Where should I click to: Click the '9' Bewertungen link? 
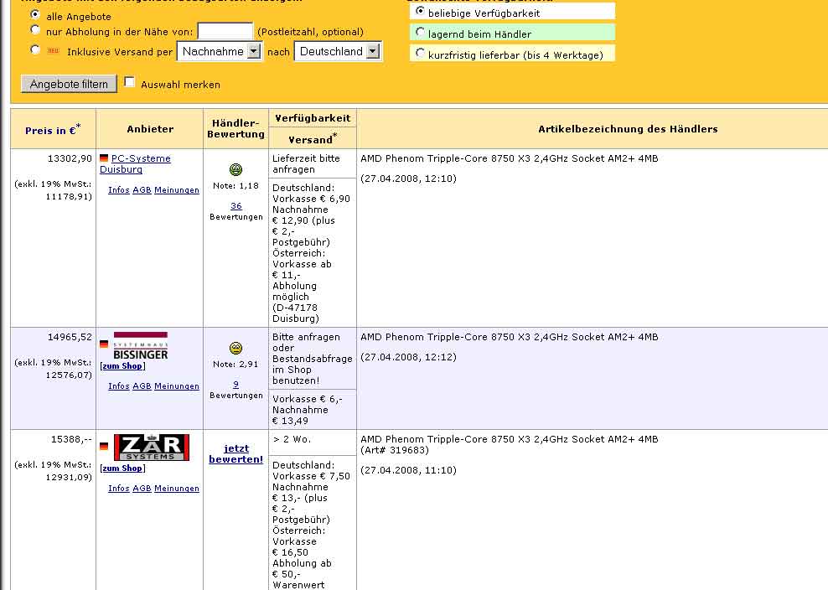(236, 385)
